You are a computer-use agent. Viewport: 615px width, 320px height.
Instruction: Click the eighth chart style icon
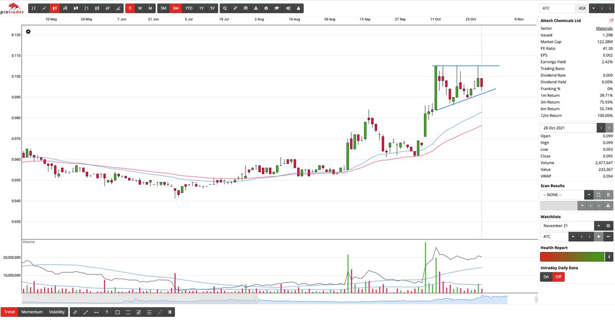(x=108, y=8)
